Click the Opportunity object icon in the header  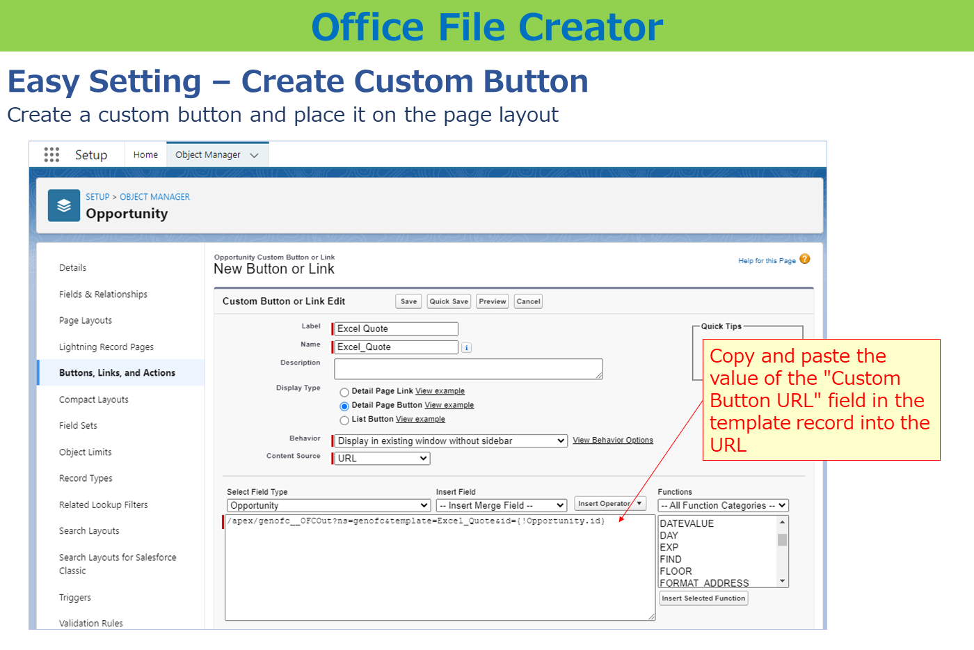point(63,205)
